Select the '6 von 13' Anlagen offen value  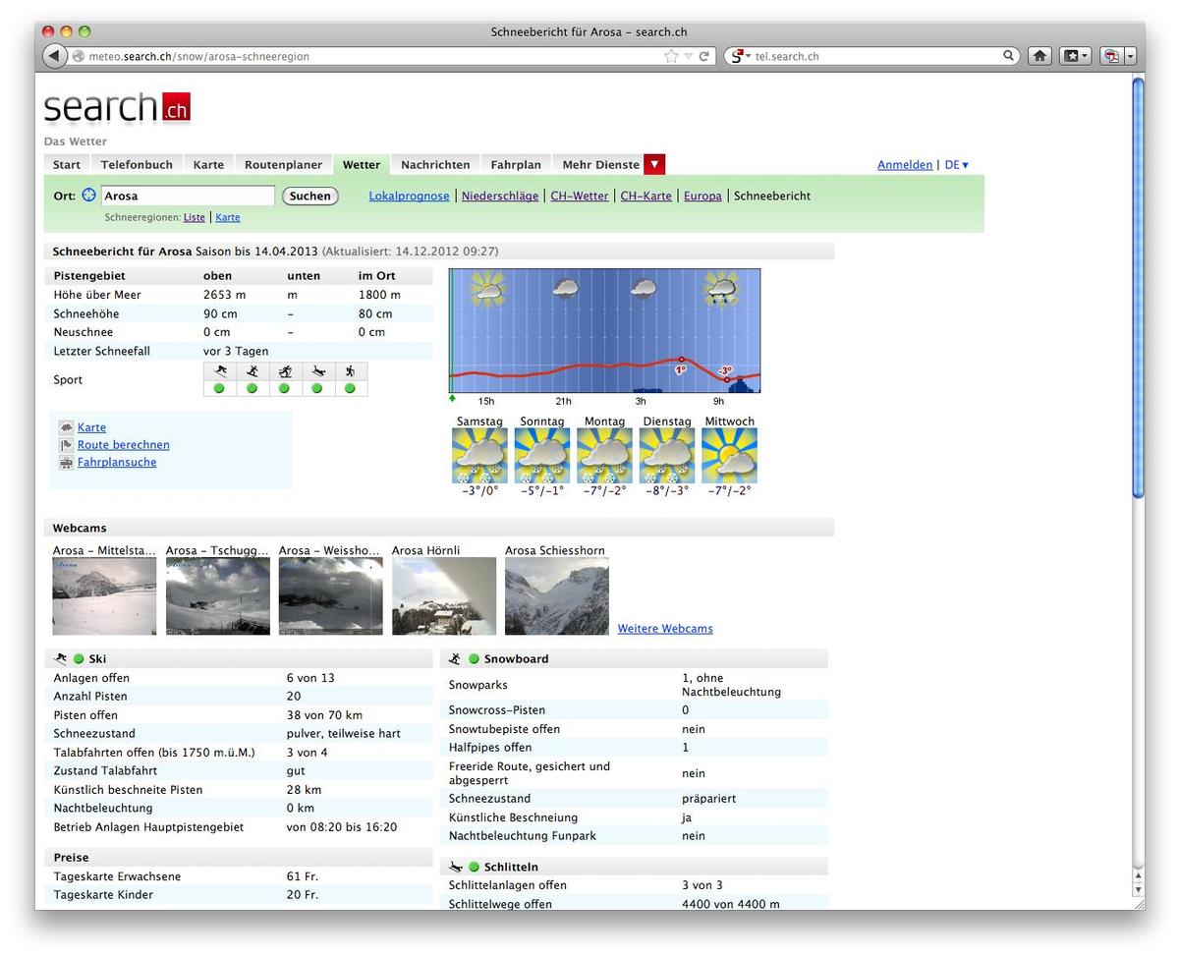click(310, 678)
